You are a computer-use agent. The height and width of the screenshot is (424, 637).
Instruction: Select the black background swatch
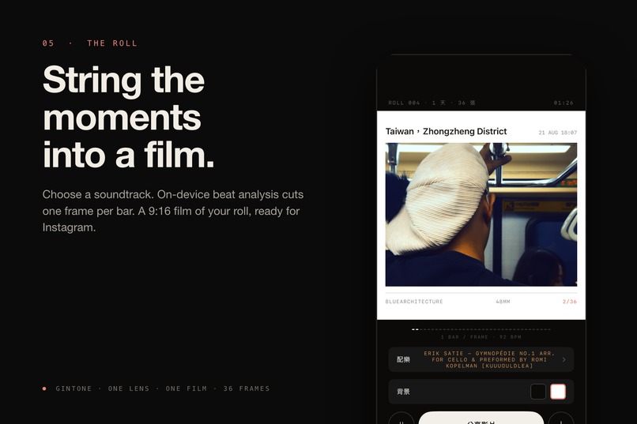[x=538, y=392]
